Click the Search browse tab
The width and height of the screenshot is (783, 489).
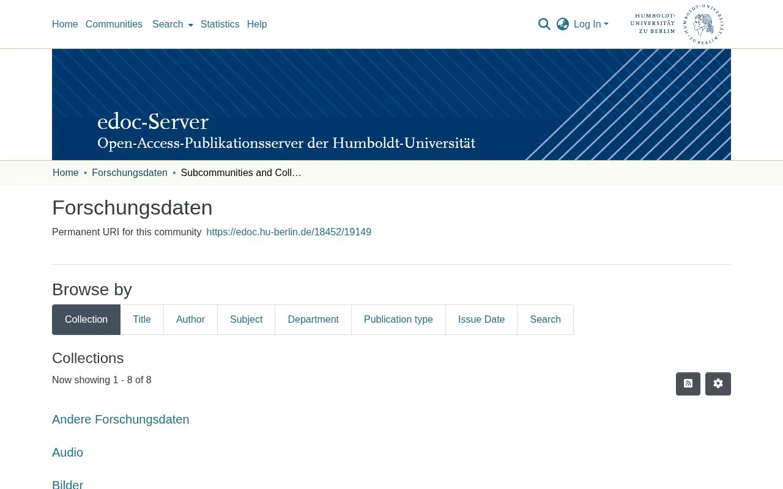(x=545, y=320)
